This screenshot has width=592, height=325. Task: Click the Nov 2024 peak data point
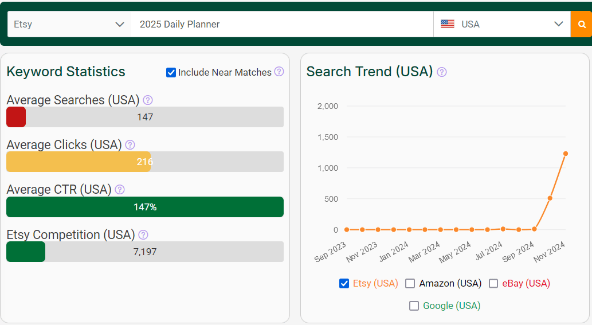tap(566, 154)
